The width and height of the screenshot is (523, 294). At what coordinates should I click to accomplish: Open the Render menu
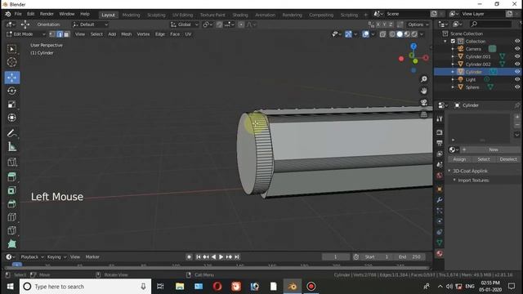[x=47, y=14]
